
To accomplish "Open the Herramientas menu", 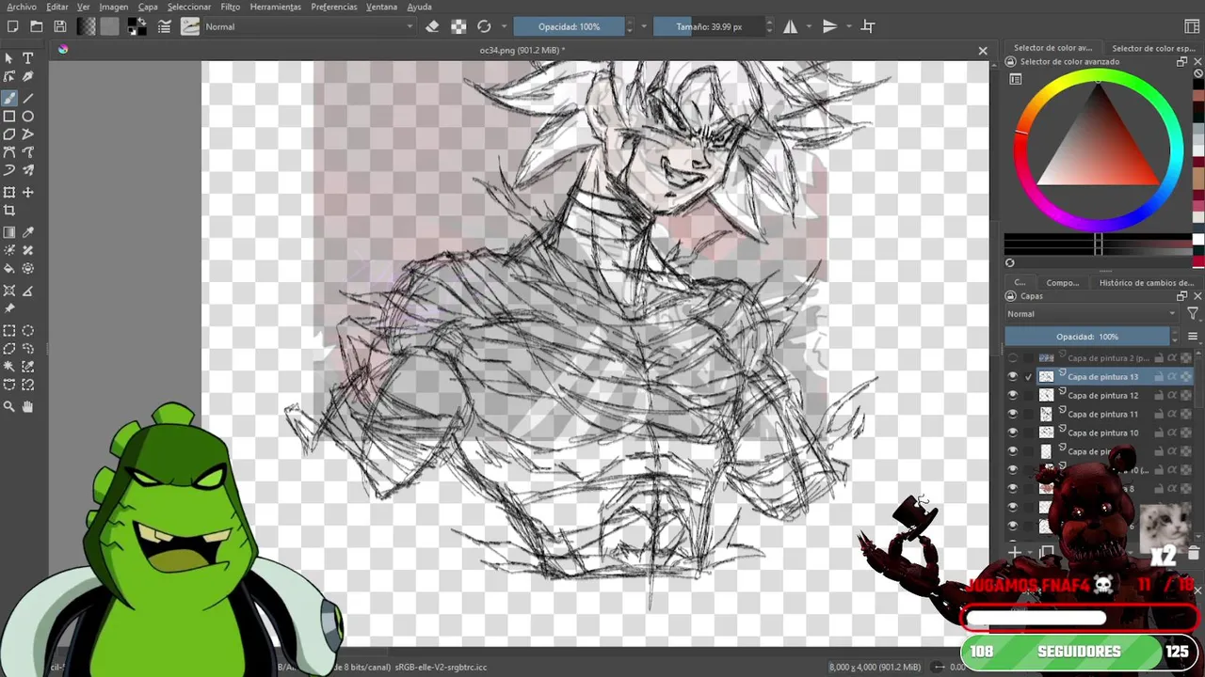I will pyautogui.click(x=276, y=7).
